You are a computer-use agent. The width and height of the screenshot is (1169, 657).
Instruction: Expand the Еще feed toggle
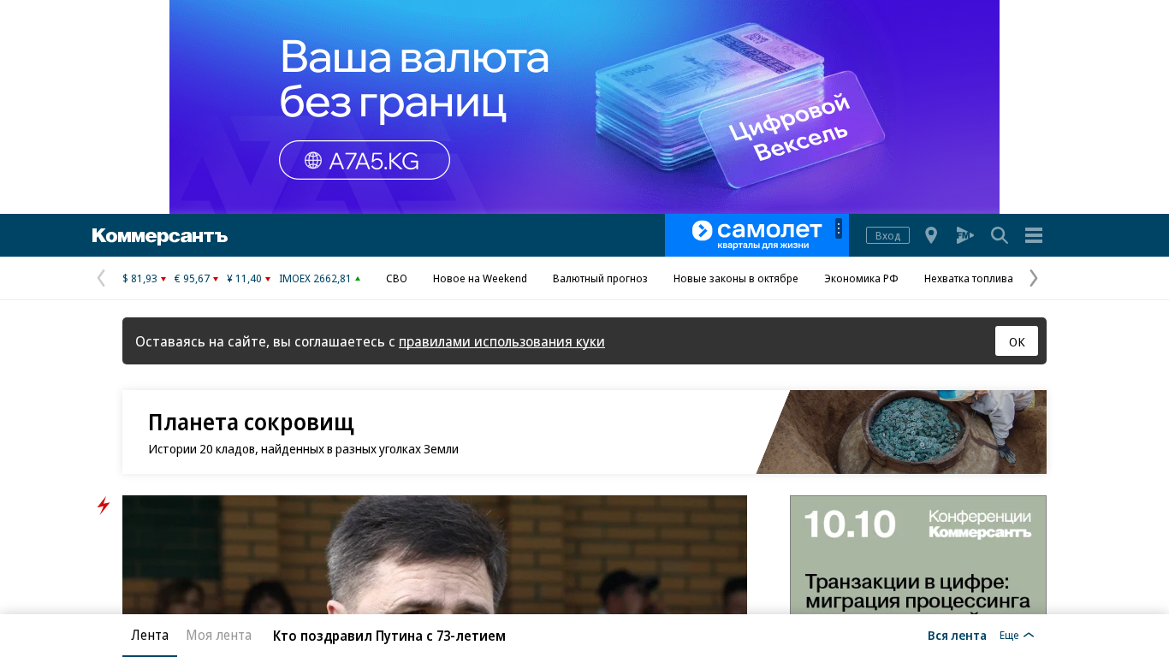pos(1017,636)
